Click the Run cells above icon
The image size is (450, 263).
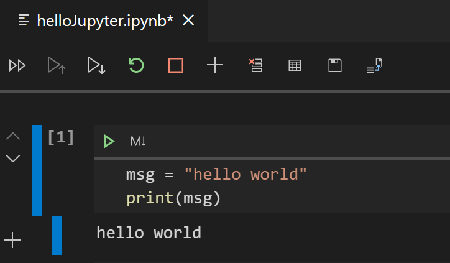click(x=57, y=65)
